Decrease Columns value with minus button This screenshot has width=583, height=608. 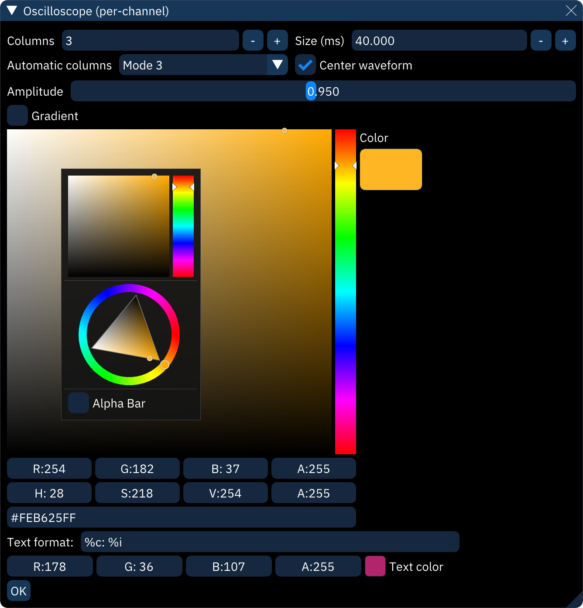253,41
